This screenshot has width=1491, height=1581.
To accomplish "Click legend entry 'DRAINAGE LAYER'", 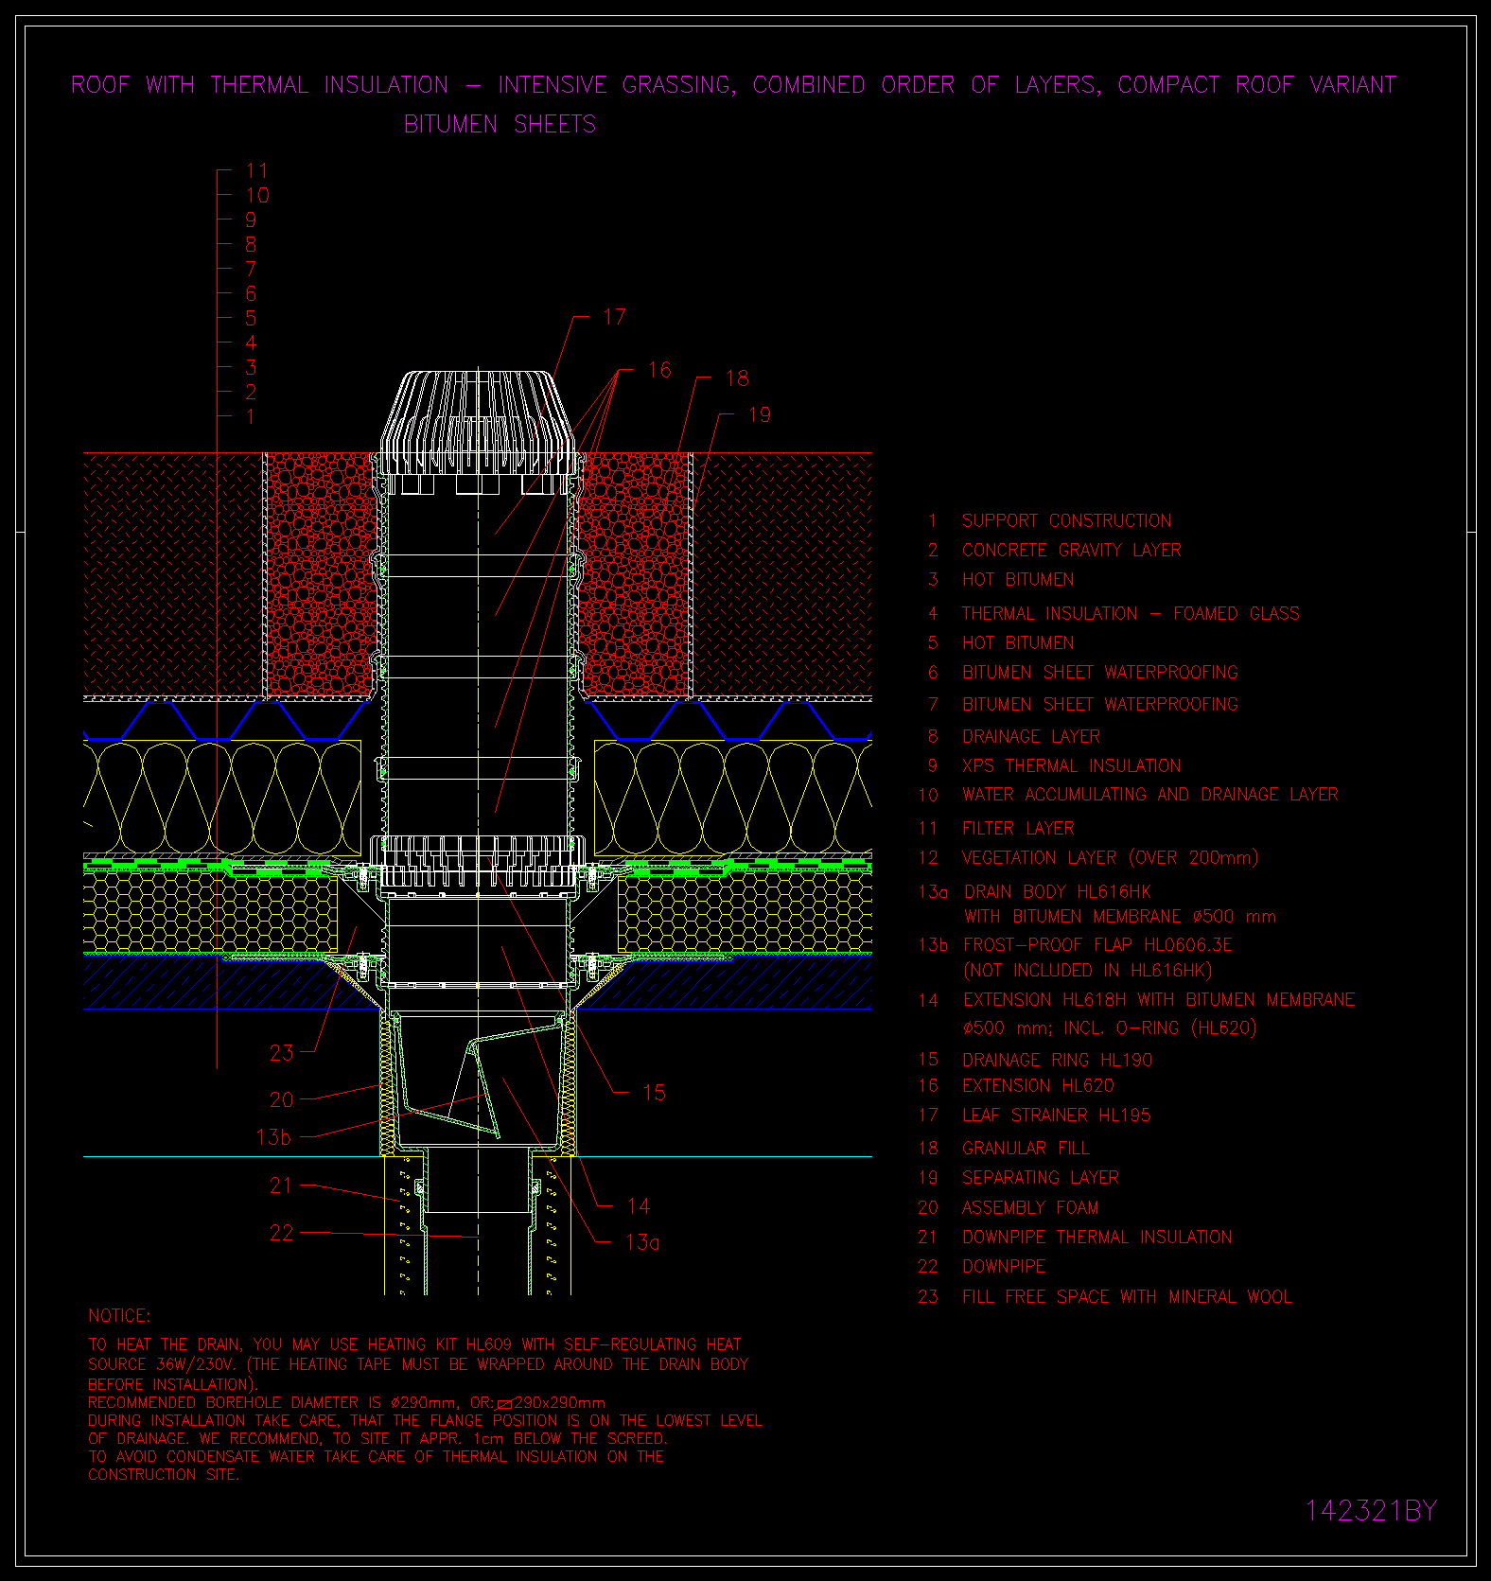I will (1031, 737).
